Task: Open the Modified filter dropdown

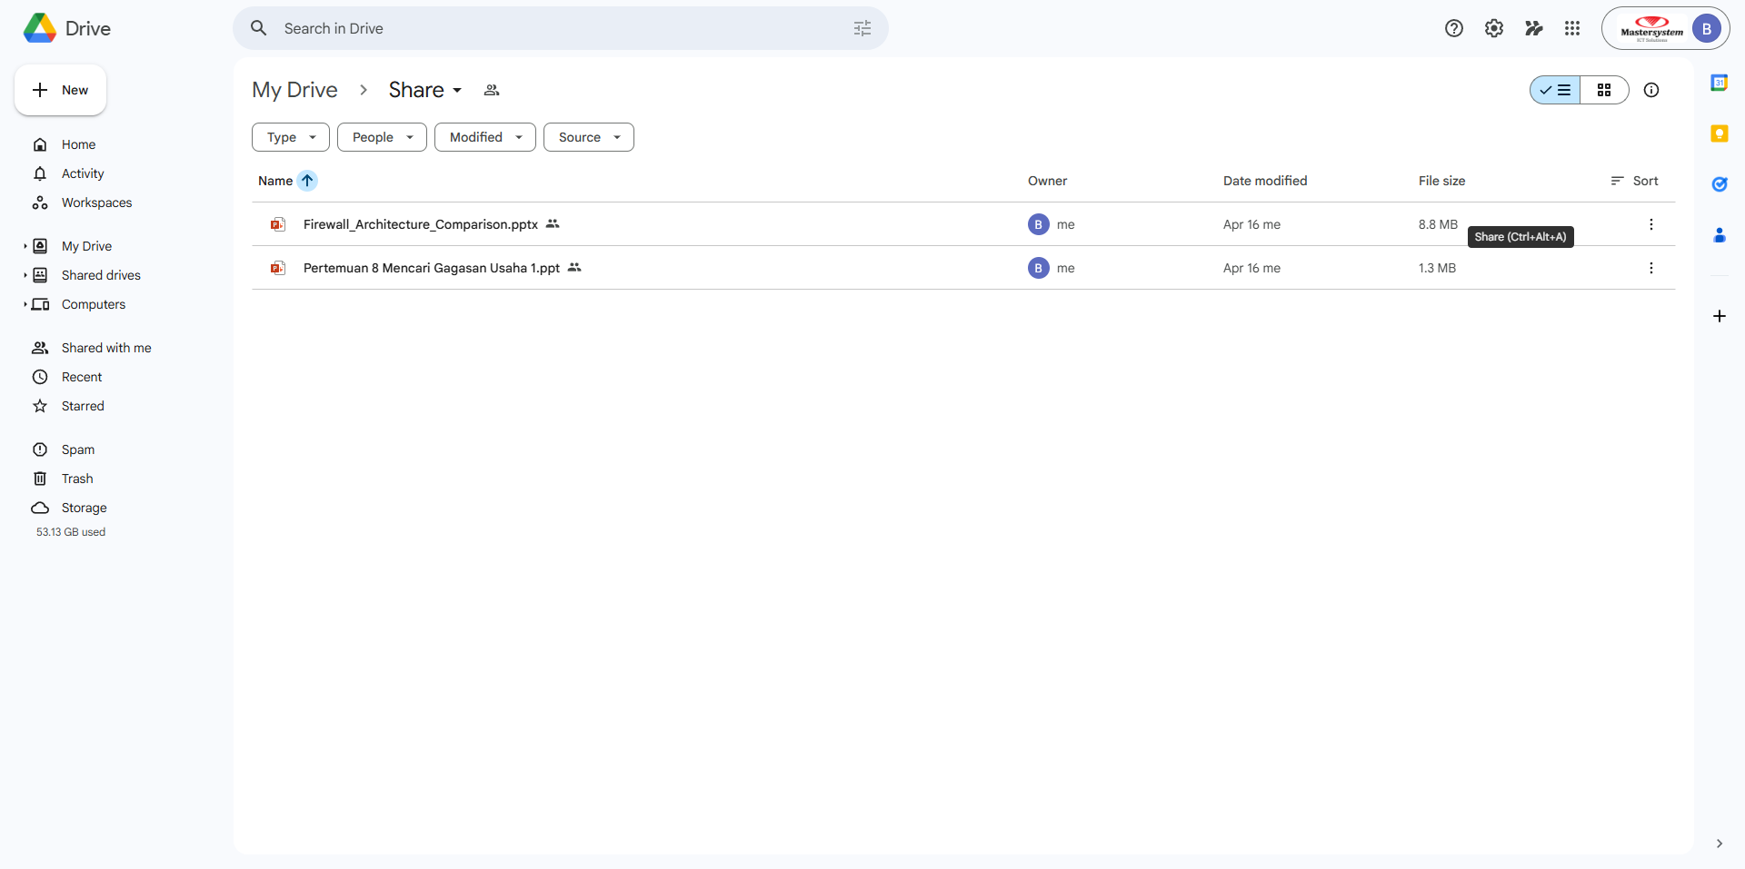Action: (485, 137)
